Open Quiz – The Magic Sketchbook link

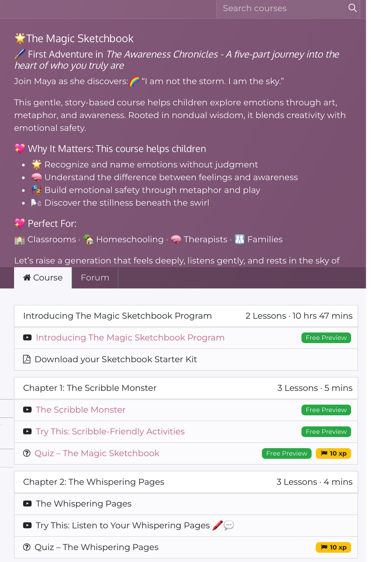97,453
